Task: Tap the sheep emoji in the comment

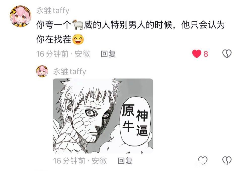Action: 78,25
